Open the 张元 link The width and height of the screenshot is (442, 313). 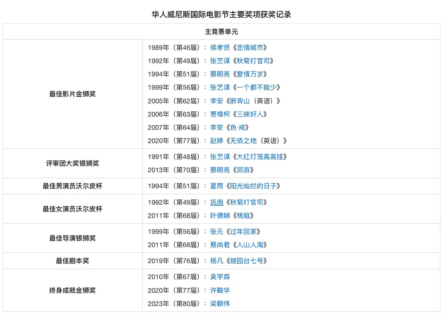[x=216, y=232]
